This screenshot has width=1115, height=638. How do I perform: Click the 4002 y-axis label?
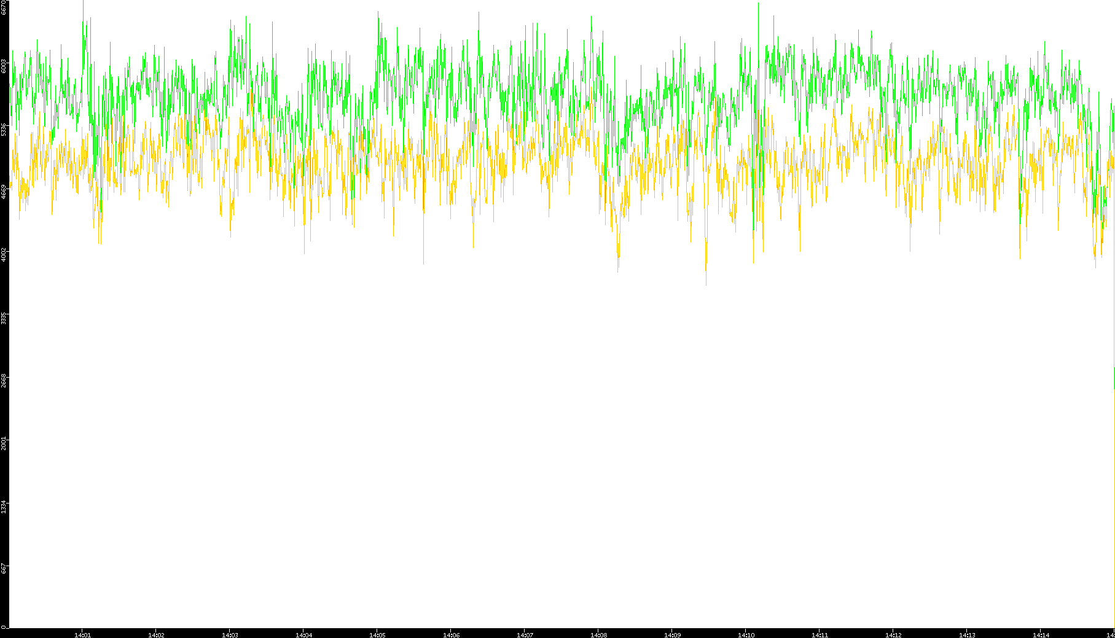tap(4, 254)
